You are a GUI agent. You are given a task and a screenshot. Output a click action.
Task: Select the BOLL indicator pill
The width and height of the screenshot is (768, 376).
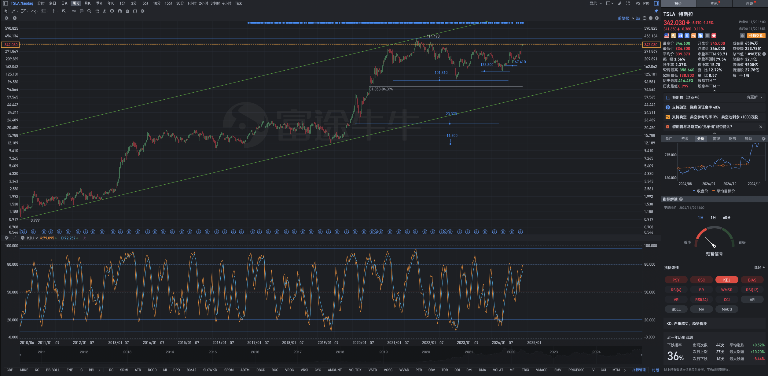676,309
